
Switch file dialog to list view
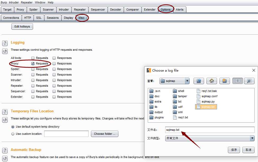click(x=237, y=81)
